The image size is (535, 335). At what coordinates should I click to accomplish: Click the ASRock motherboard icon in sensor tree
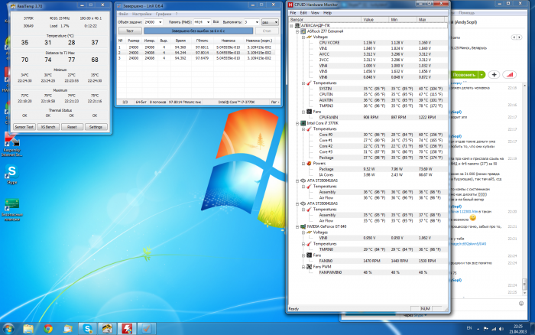pos(303,31)
